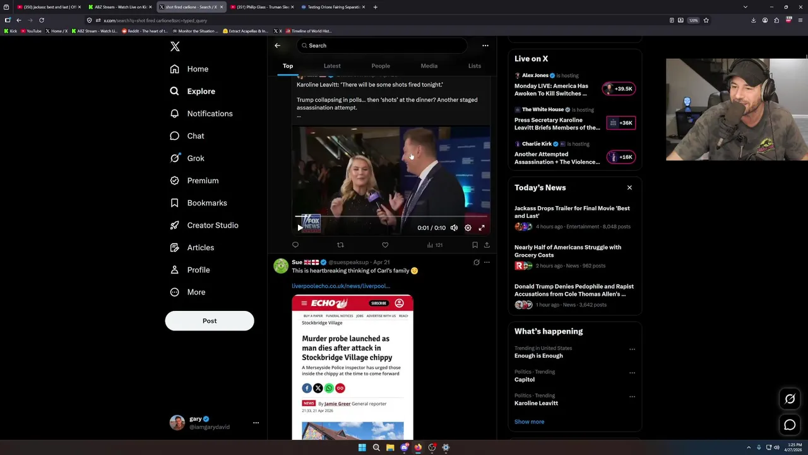This screenshot has height=455, width=808.
Task: Switch to the ABZ Stream browser tab
Action: tap(119, 7)
